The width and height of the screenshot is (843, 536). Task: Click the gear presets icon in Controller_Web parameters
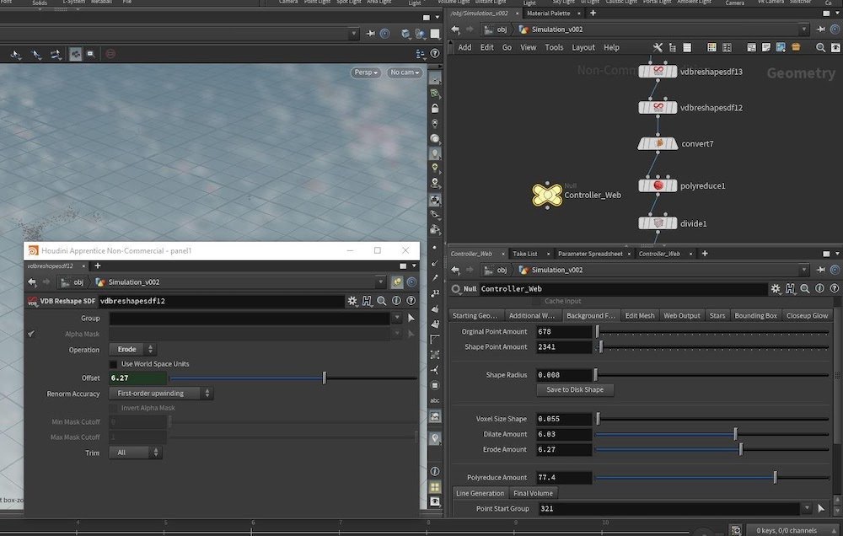click(x=776, y=288)
